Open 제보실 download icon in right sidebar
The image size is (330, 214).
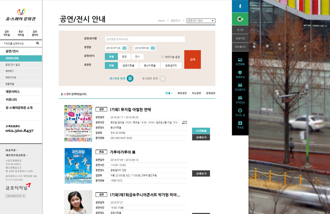click(240, 125)
